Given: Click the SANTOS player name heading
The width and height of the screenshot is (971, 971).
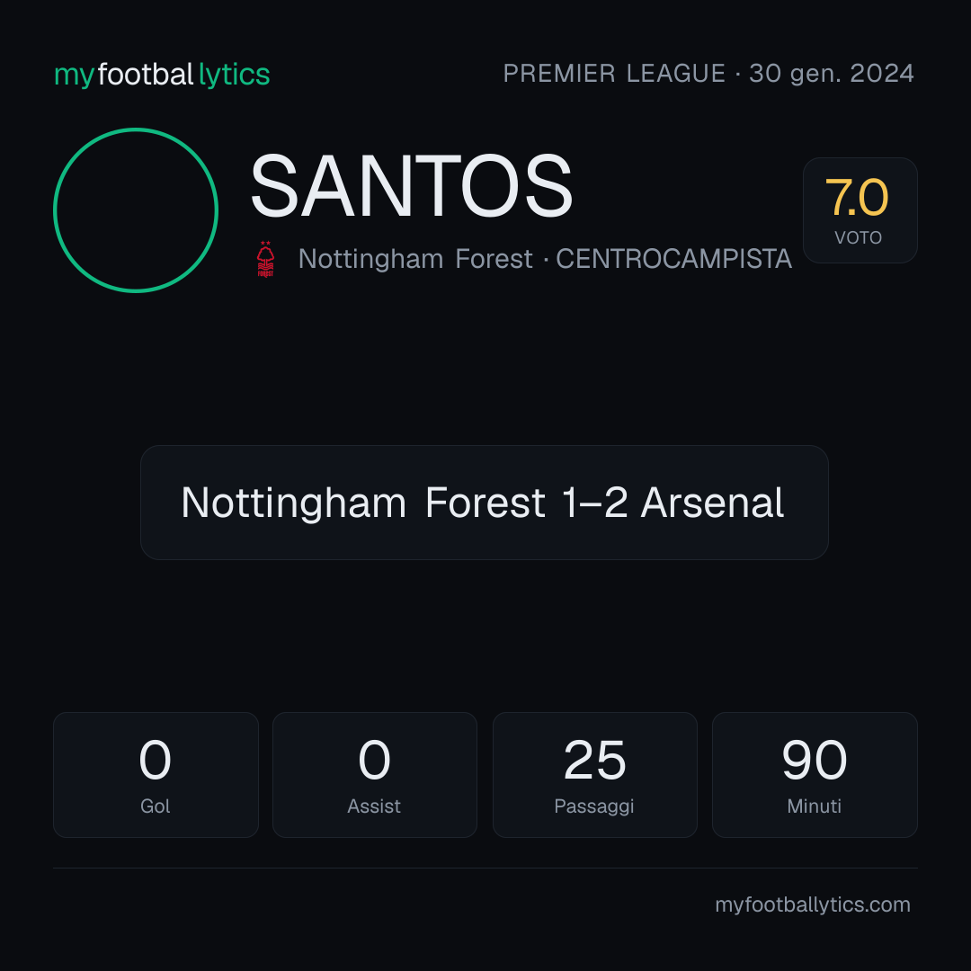Looking at the screenshot, I should [411, 186].
